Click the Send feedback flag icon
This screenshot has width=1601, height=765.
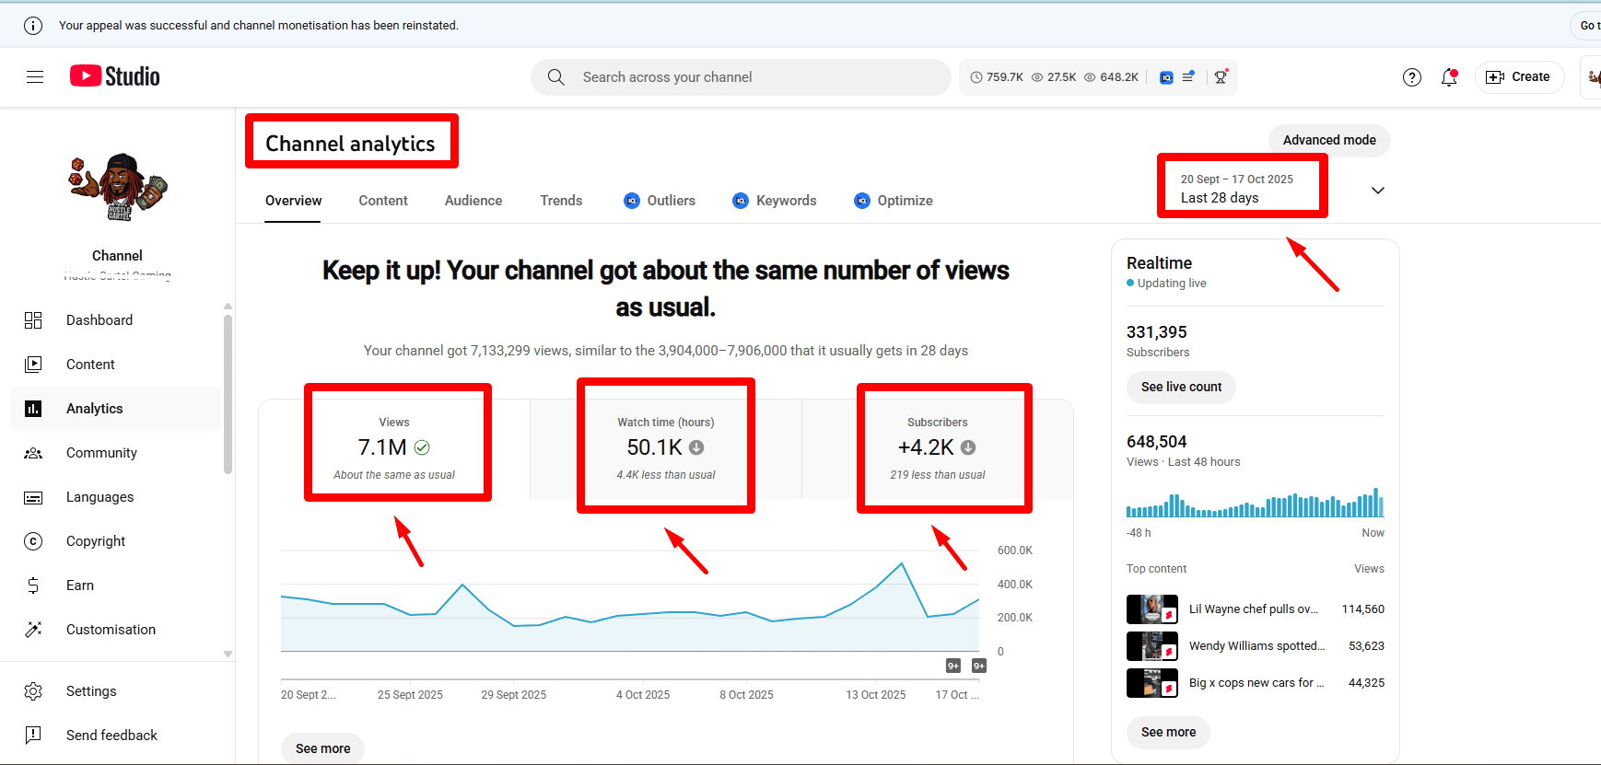[x=33, y=735]
